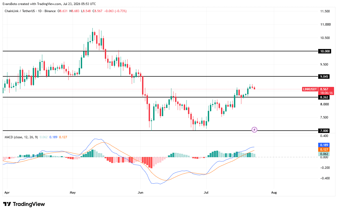The width and height of the screenshot is (338, 212).
Task: Click the EvansBoto created with TradingView.com header
Action: pos(49,4)
